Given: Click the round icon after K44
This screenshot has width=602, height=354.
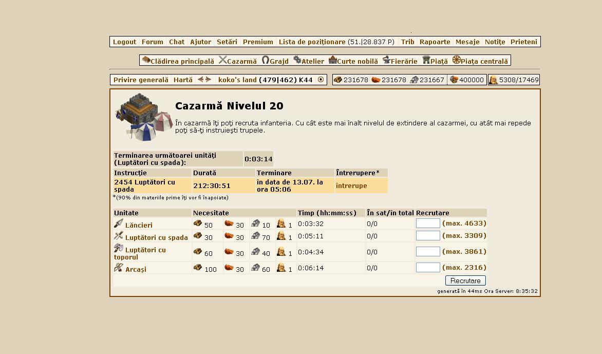Looking at the screenshot, I should pyautogui.click(x=321, y=80).
